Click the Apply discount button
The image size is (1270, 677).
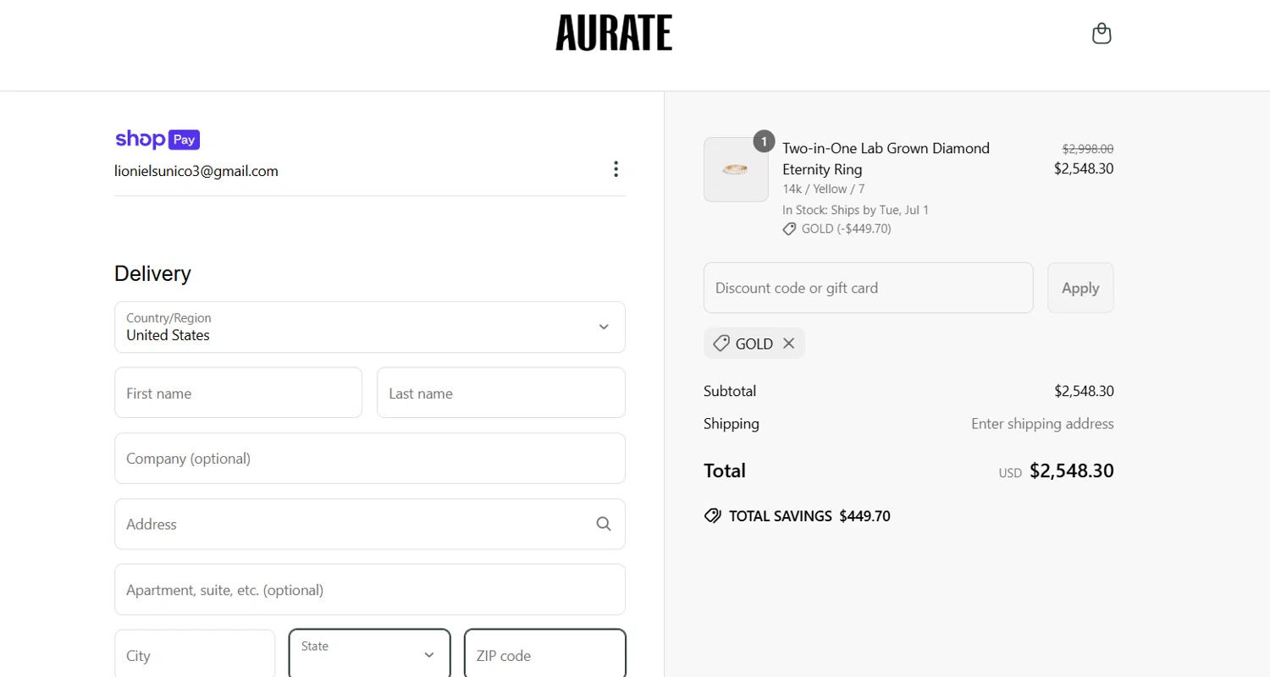pos(1080,288)
